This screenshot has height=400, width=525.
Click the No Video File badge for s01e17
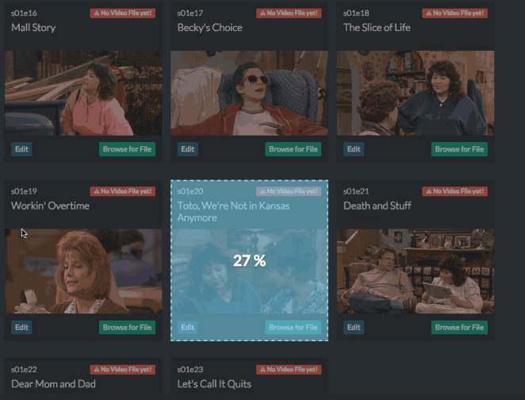[x=289, y=13]
